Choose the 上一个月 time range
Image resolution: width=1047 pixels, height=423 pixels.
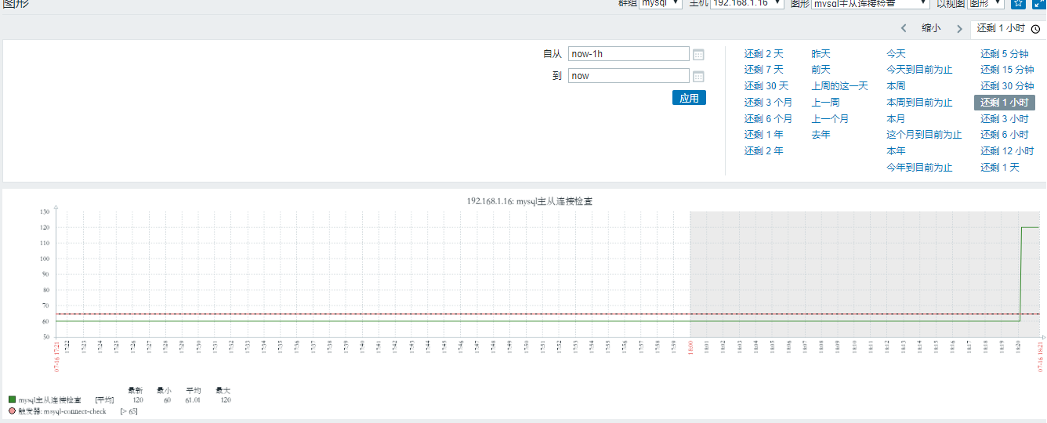pyautogui.click(x=830, y=119)
